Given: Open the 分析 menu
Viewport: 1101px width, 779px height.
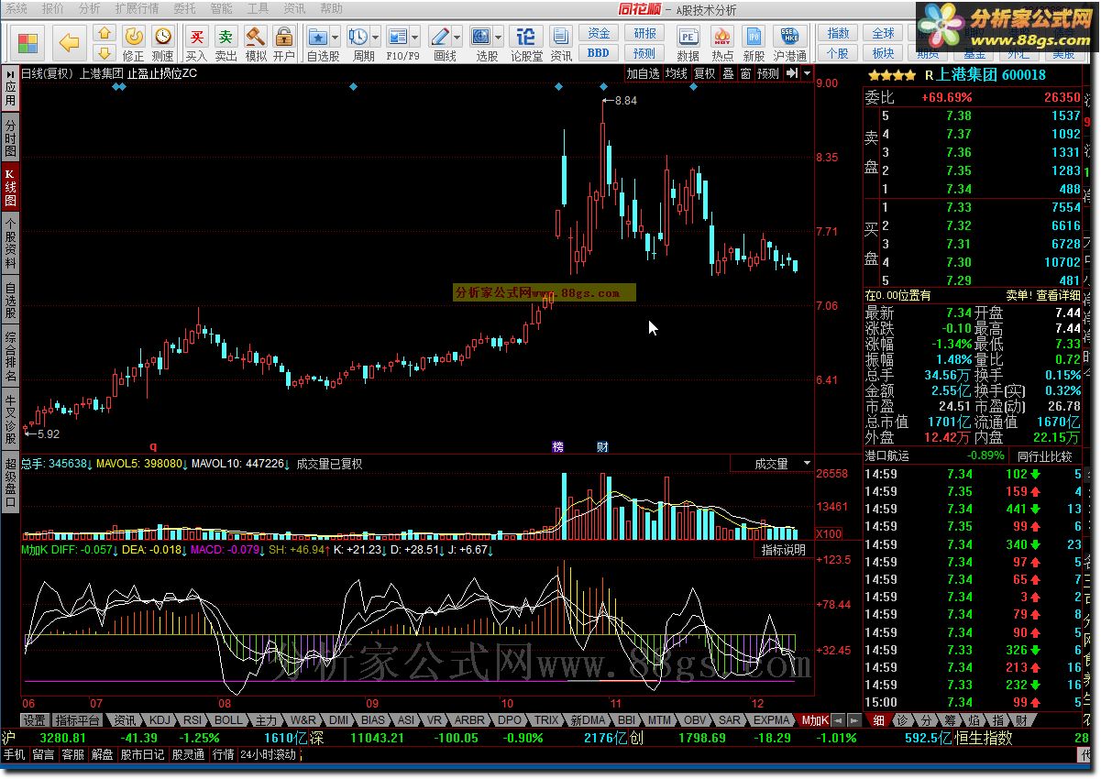Looking at the screenshot, I should coord(89,8).
